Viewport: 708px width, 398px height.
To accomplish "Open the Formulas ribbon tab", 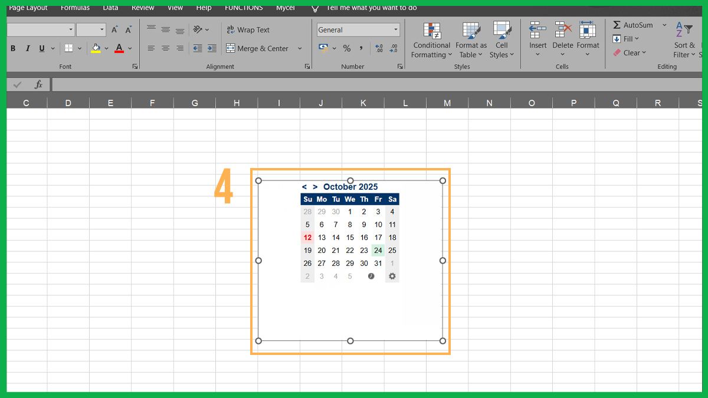I will [x=75, y=8].
